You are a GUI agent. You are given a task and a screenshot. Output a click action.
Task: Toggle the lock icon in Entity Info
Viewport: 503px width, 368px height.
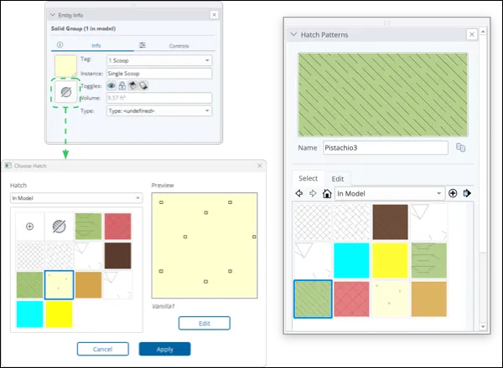point(122,86)
